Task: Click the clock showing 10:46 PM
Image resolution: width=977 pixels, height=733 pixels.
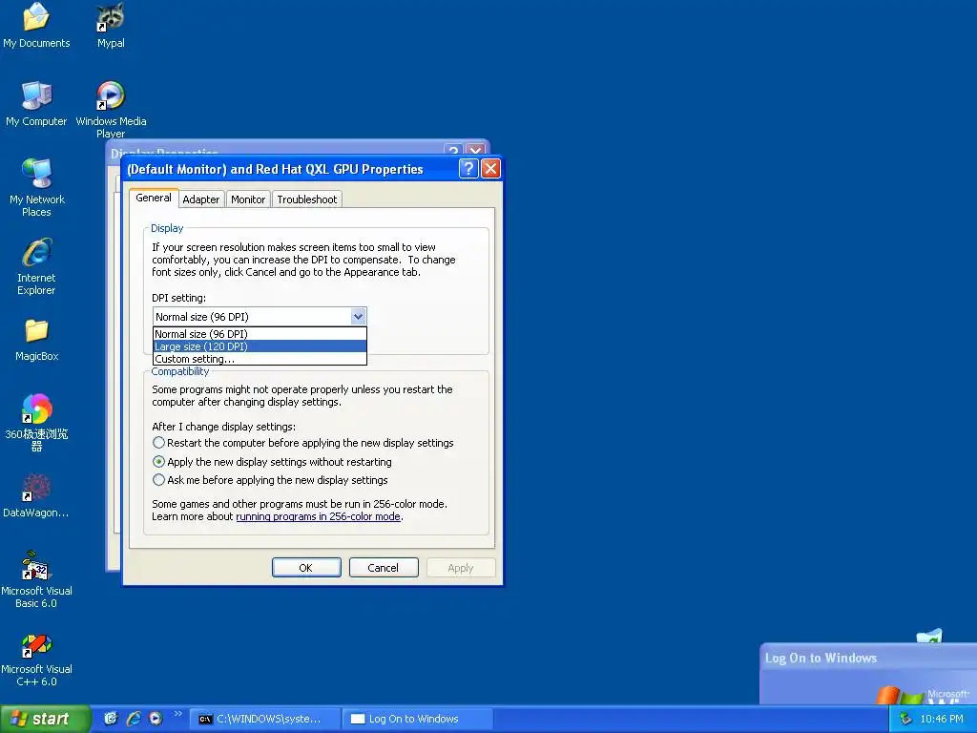Action: click(x=942, y=719)
